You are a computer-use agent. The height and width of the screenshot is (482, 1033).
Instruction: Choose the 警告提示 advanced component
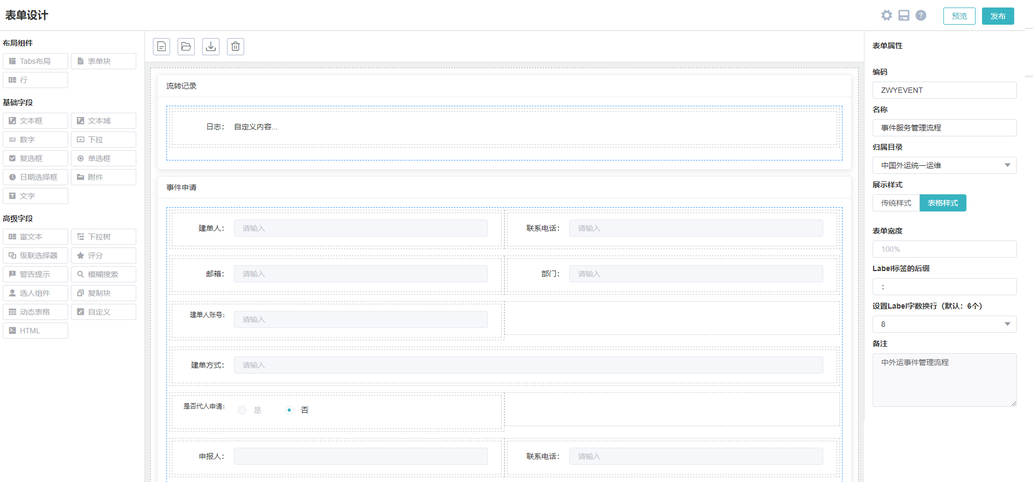click(x=35, y=274)
